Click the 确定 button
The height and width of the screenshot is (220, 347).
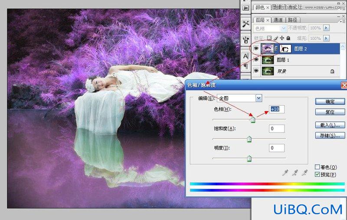pyautogui.click(x=330, y=101)
